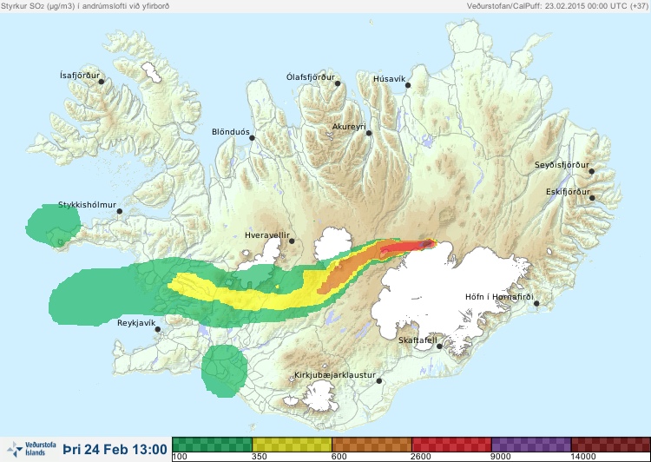
Task: Click the Eskifjörður marker dot
Action: (592, 198)
